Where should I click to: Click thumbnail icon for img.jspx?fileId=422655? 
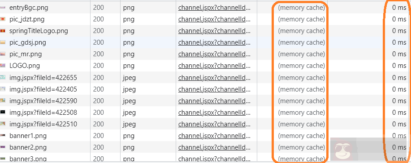point(3,78)
